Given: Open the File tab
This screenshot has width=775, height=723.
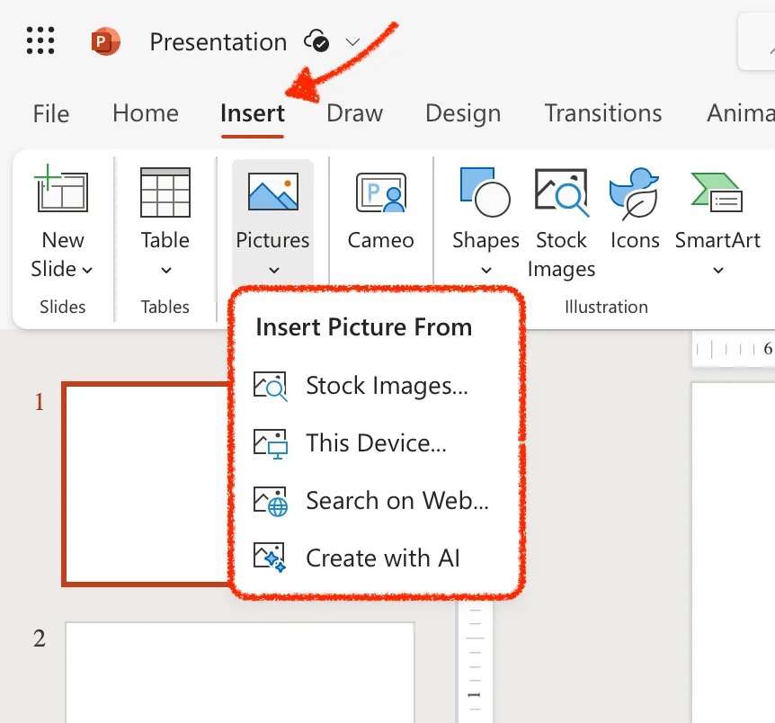Looking at the screenshot, I should click(51, 113).
